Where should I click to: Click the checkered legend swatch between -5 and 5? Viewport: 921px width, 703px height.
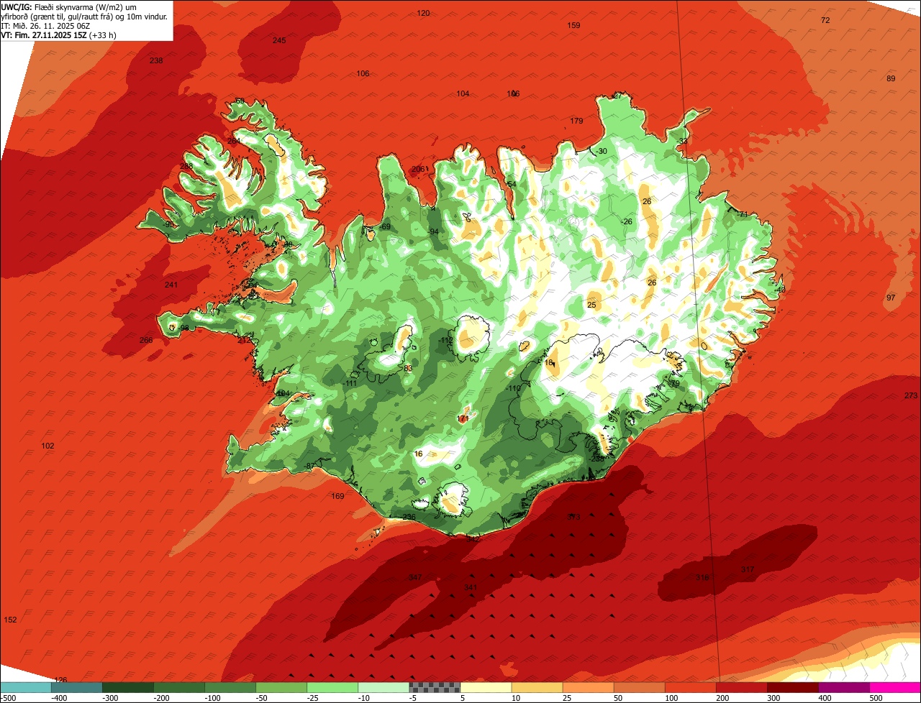pyautogui.click(x=435, y=687)
